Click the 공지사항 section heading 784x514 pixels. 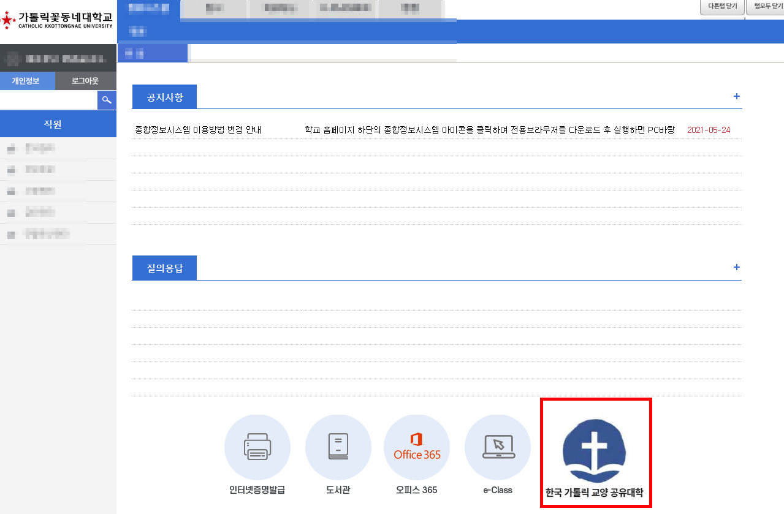click(164, 97)
